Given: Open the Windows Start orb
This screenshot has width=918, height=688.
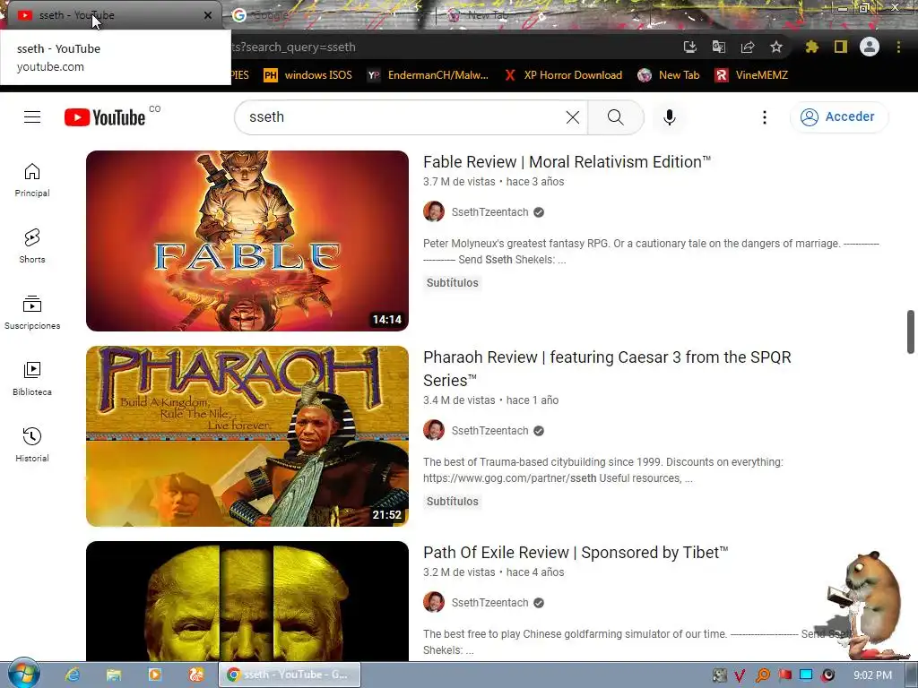Looking at the screenshot, I should click(x=23, y=673).
